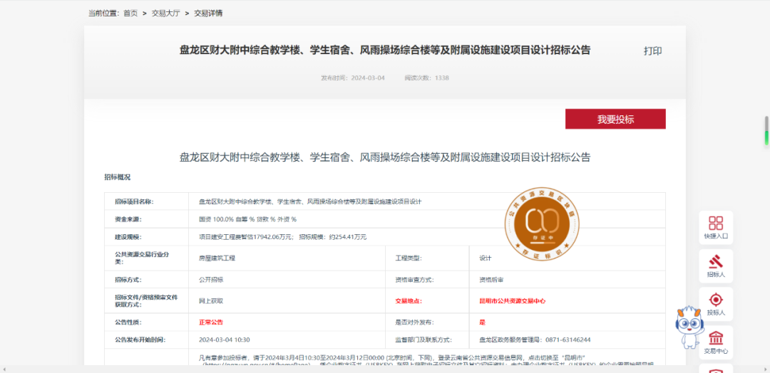770x373 pixels.
Task: Click the 招标概况 section heading
Action: (118, 177)
